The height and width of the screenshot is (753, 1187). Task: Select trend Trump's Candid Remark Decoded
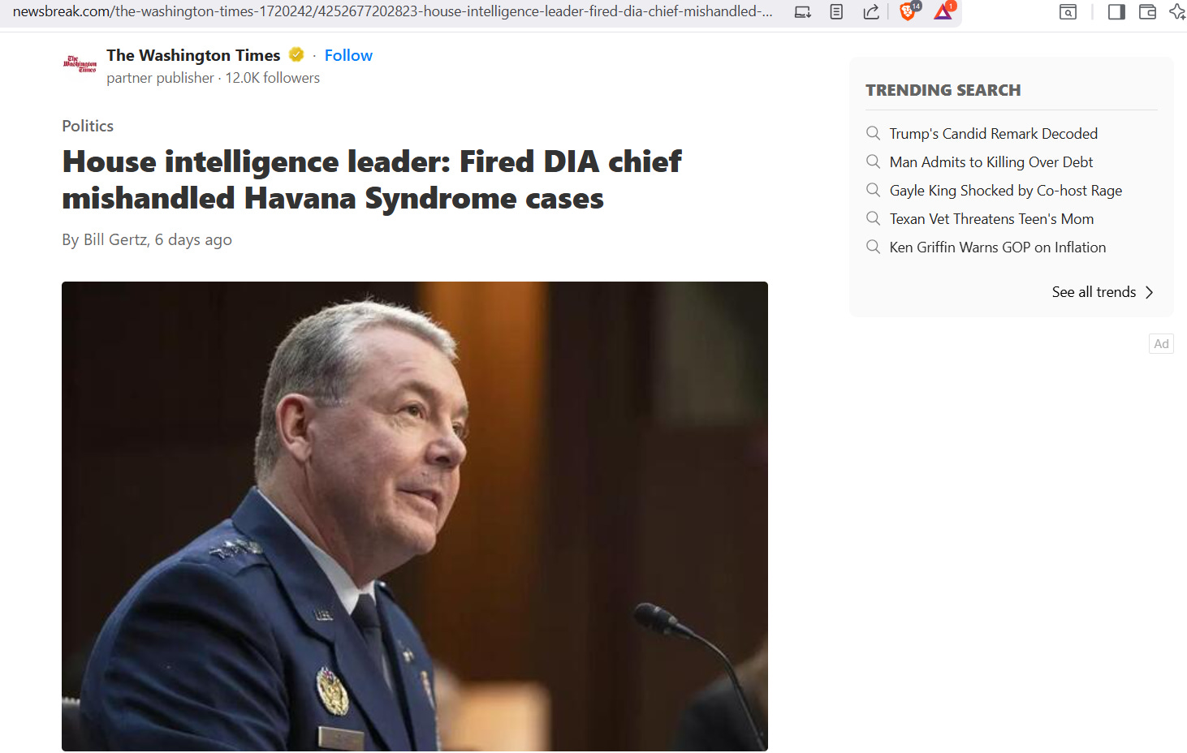[993, 134]
